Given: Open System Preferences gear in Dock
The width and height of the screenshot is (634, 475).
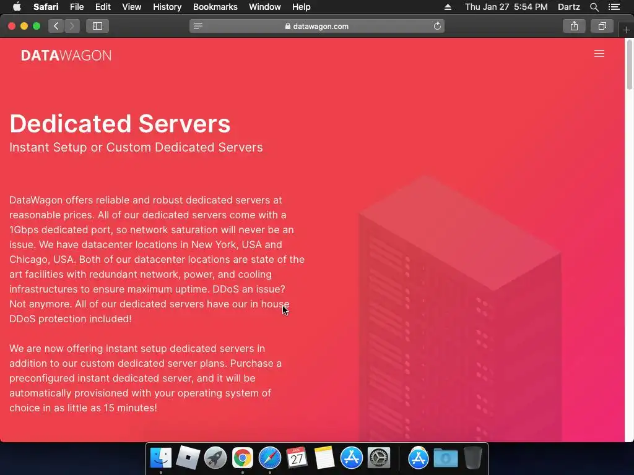Looking at the screenshot, I should [x=379, y=458].
